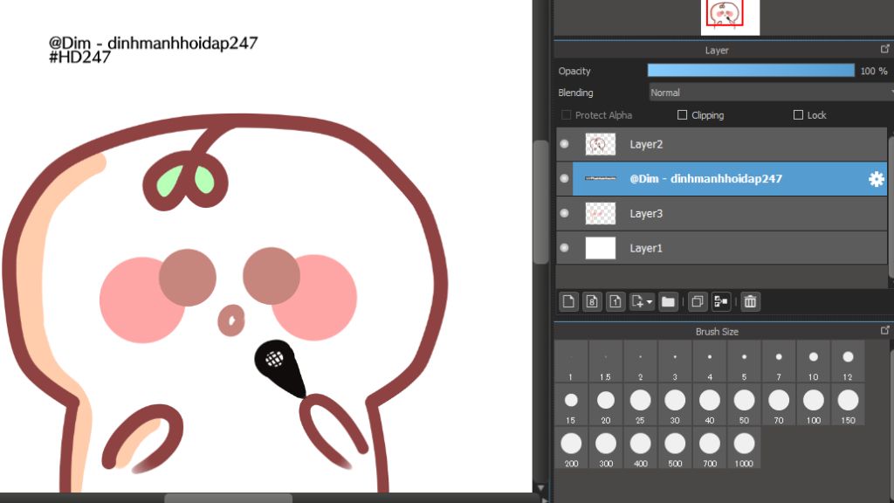The width and height of the screenshot is (894, 503).
Task: Choose brush size 150
Action: tap(848, 405)
